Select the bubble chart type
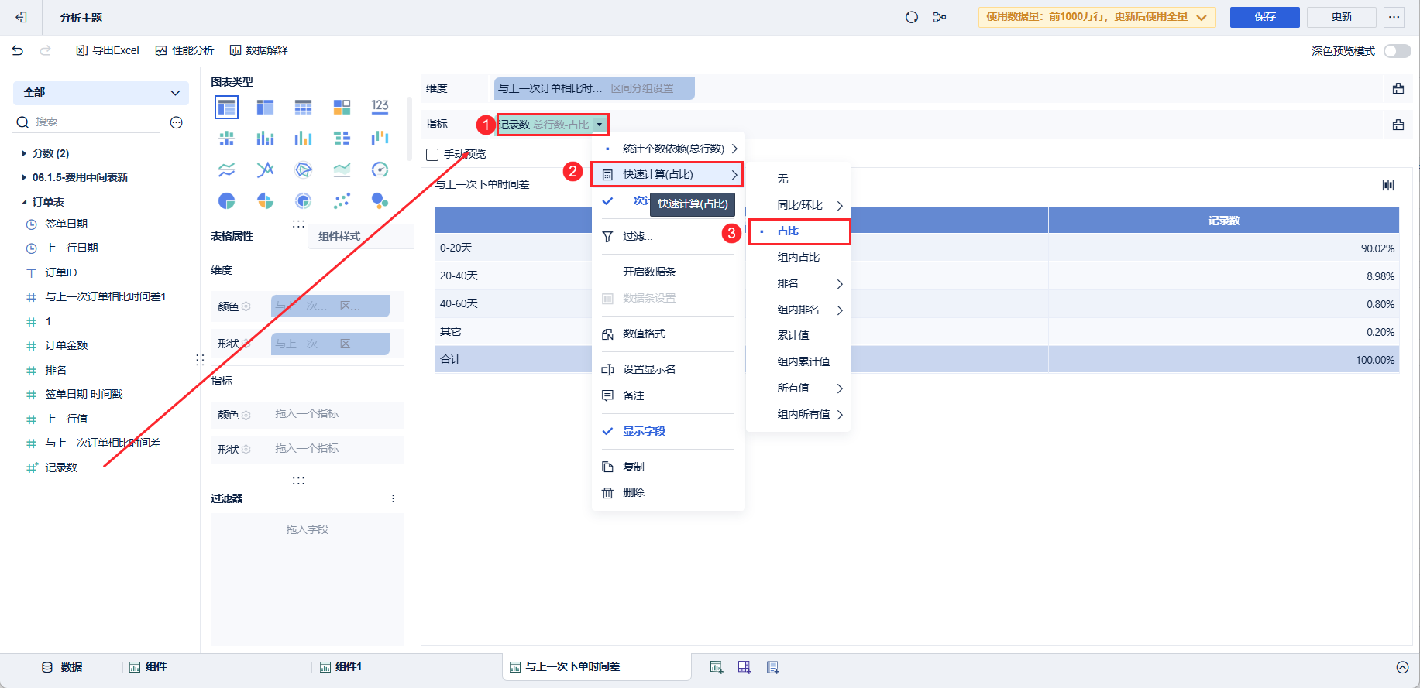 [380, 201]
